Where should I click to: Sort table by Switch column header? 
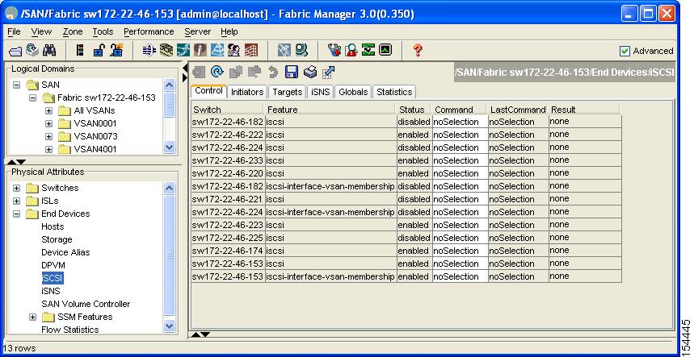(x=228, y=110)
